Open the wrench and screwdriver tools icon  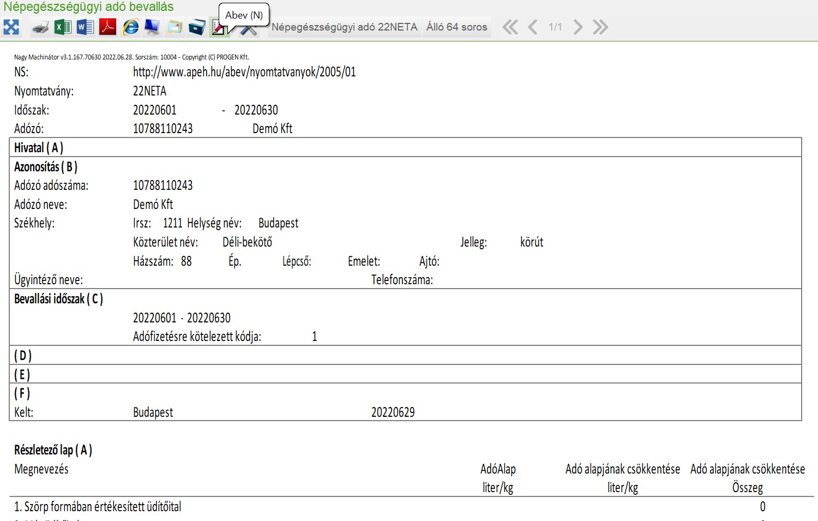[x=249, y=28]
